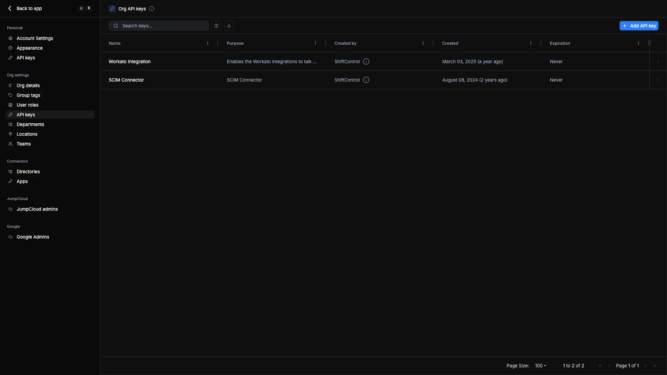667x375 pixels.
Task: Expand the Page Size dropdown
Action: pos(540,366)
